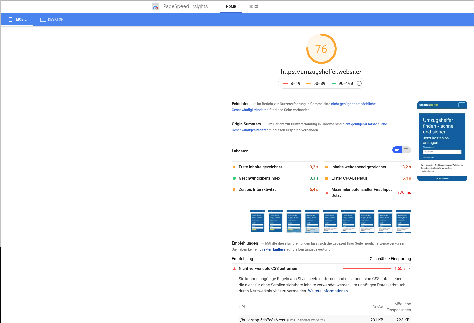Screen dimensions: 474x323
Task: Click the last filmstrip screenshot thumbnail
Action: click(403, 221)
